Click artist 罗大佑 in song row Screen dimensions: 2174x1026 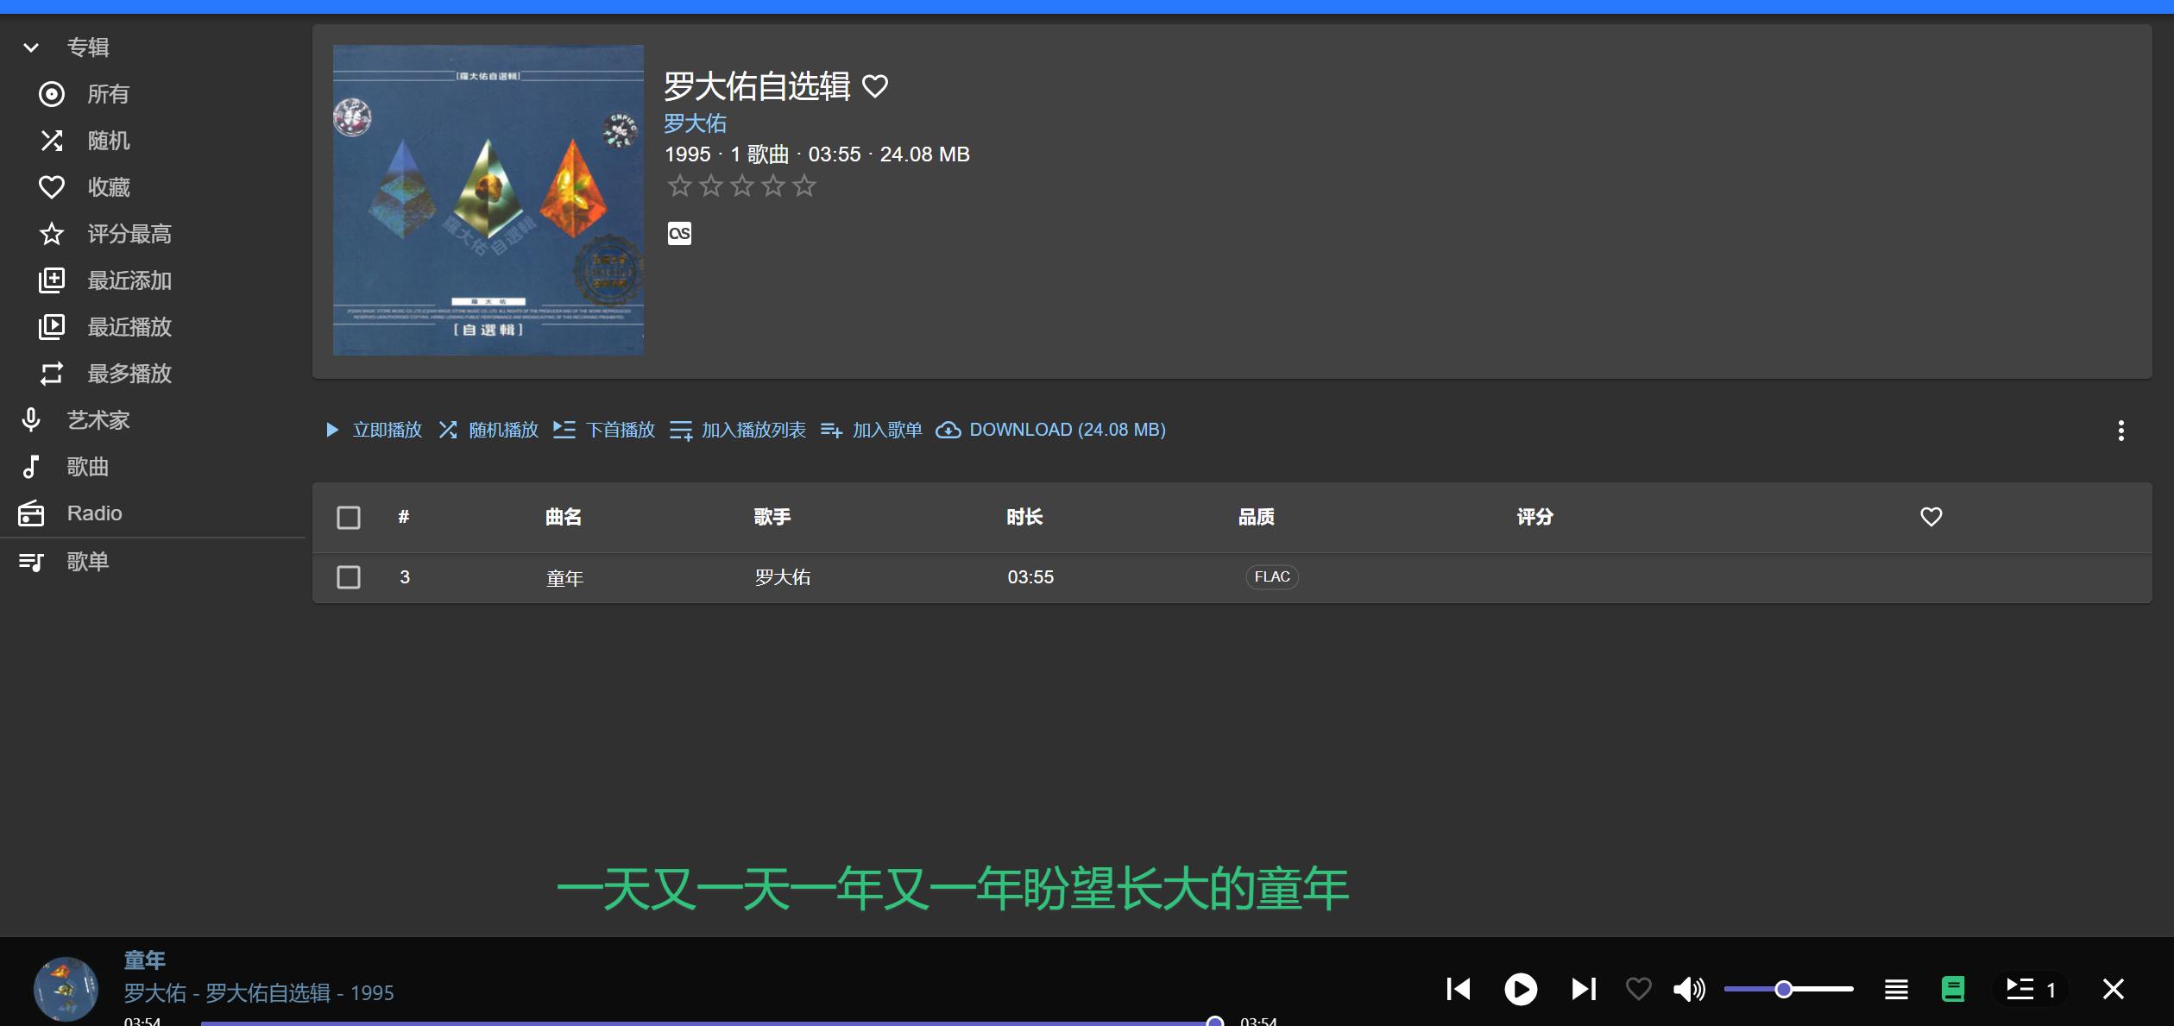pyautogui.click(x=783, y=577)
